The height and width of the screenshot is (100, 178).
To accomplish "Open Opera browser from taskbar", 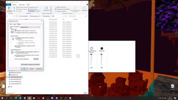I will pyautogui.click(x=38, y=98).
